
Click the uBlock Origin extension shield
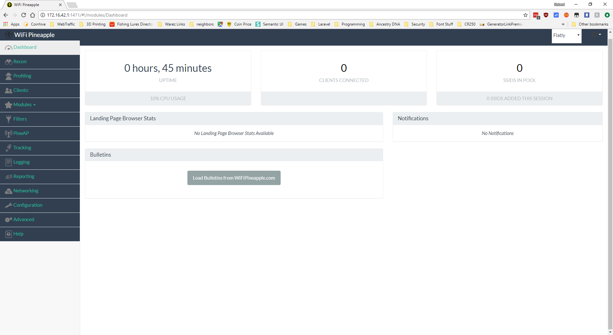547,15
